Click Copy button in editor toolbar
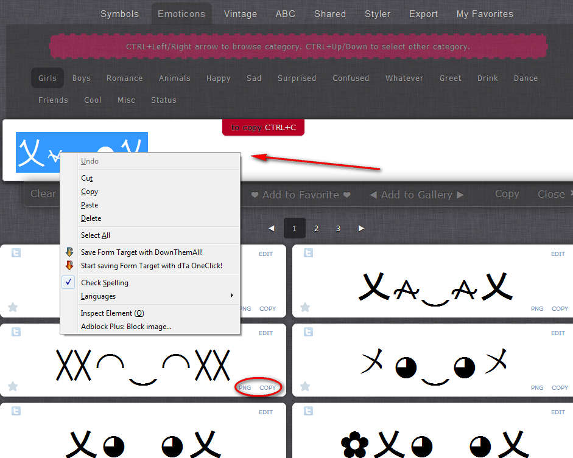573x458 pixels. (x=507, y=194)
